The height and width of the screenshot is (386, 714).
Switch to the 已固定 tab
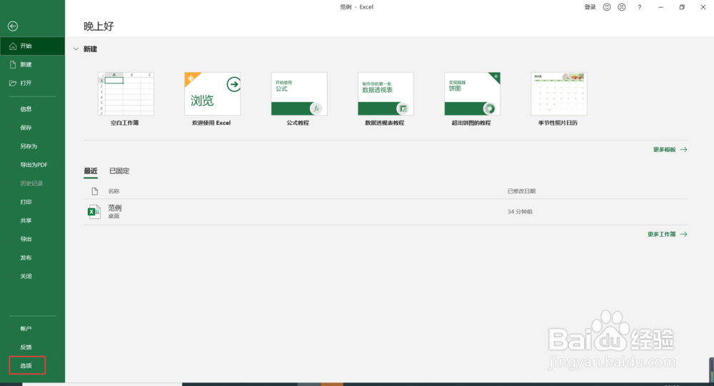point(119,171)
